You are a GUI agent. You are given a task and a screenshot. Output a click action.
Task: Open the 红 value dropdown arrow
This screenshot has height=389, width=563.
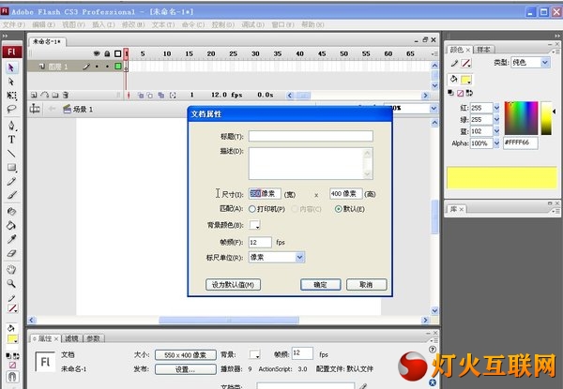496,108
